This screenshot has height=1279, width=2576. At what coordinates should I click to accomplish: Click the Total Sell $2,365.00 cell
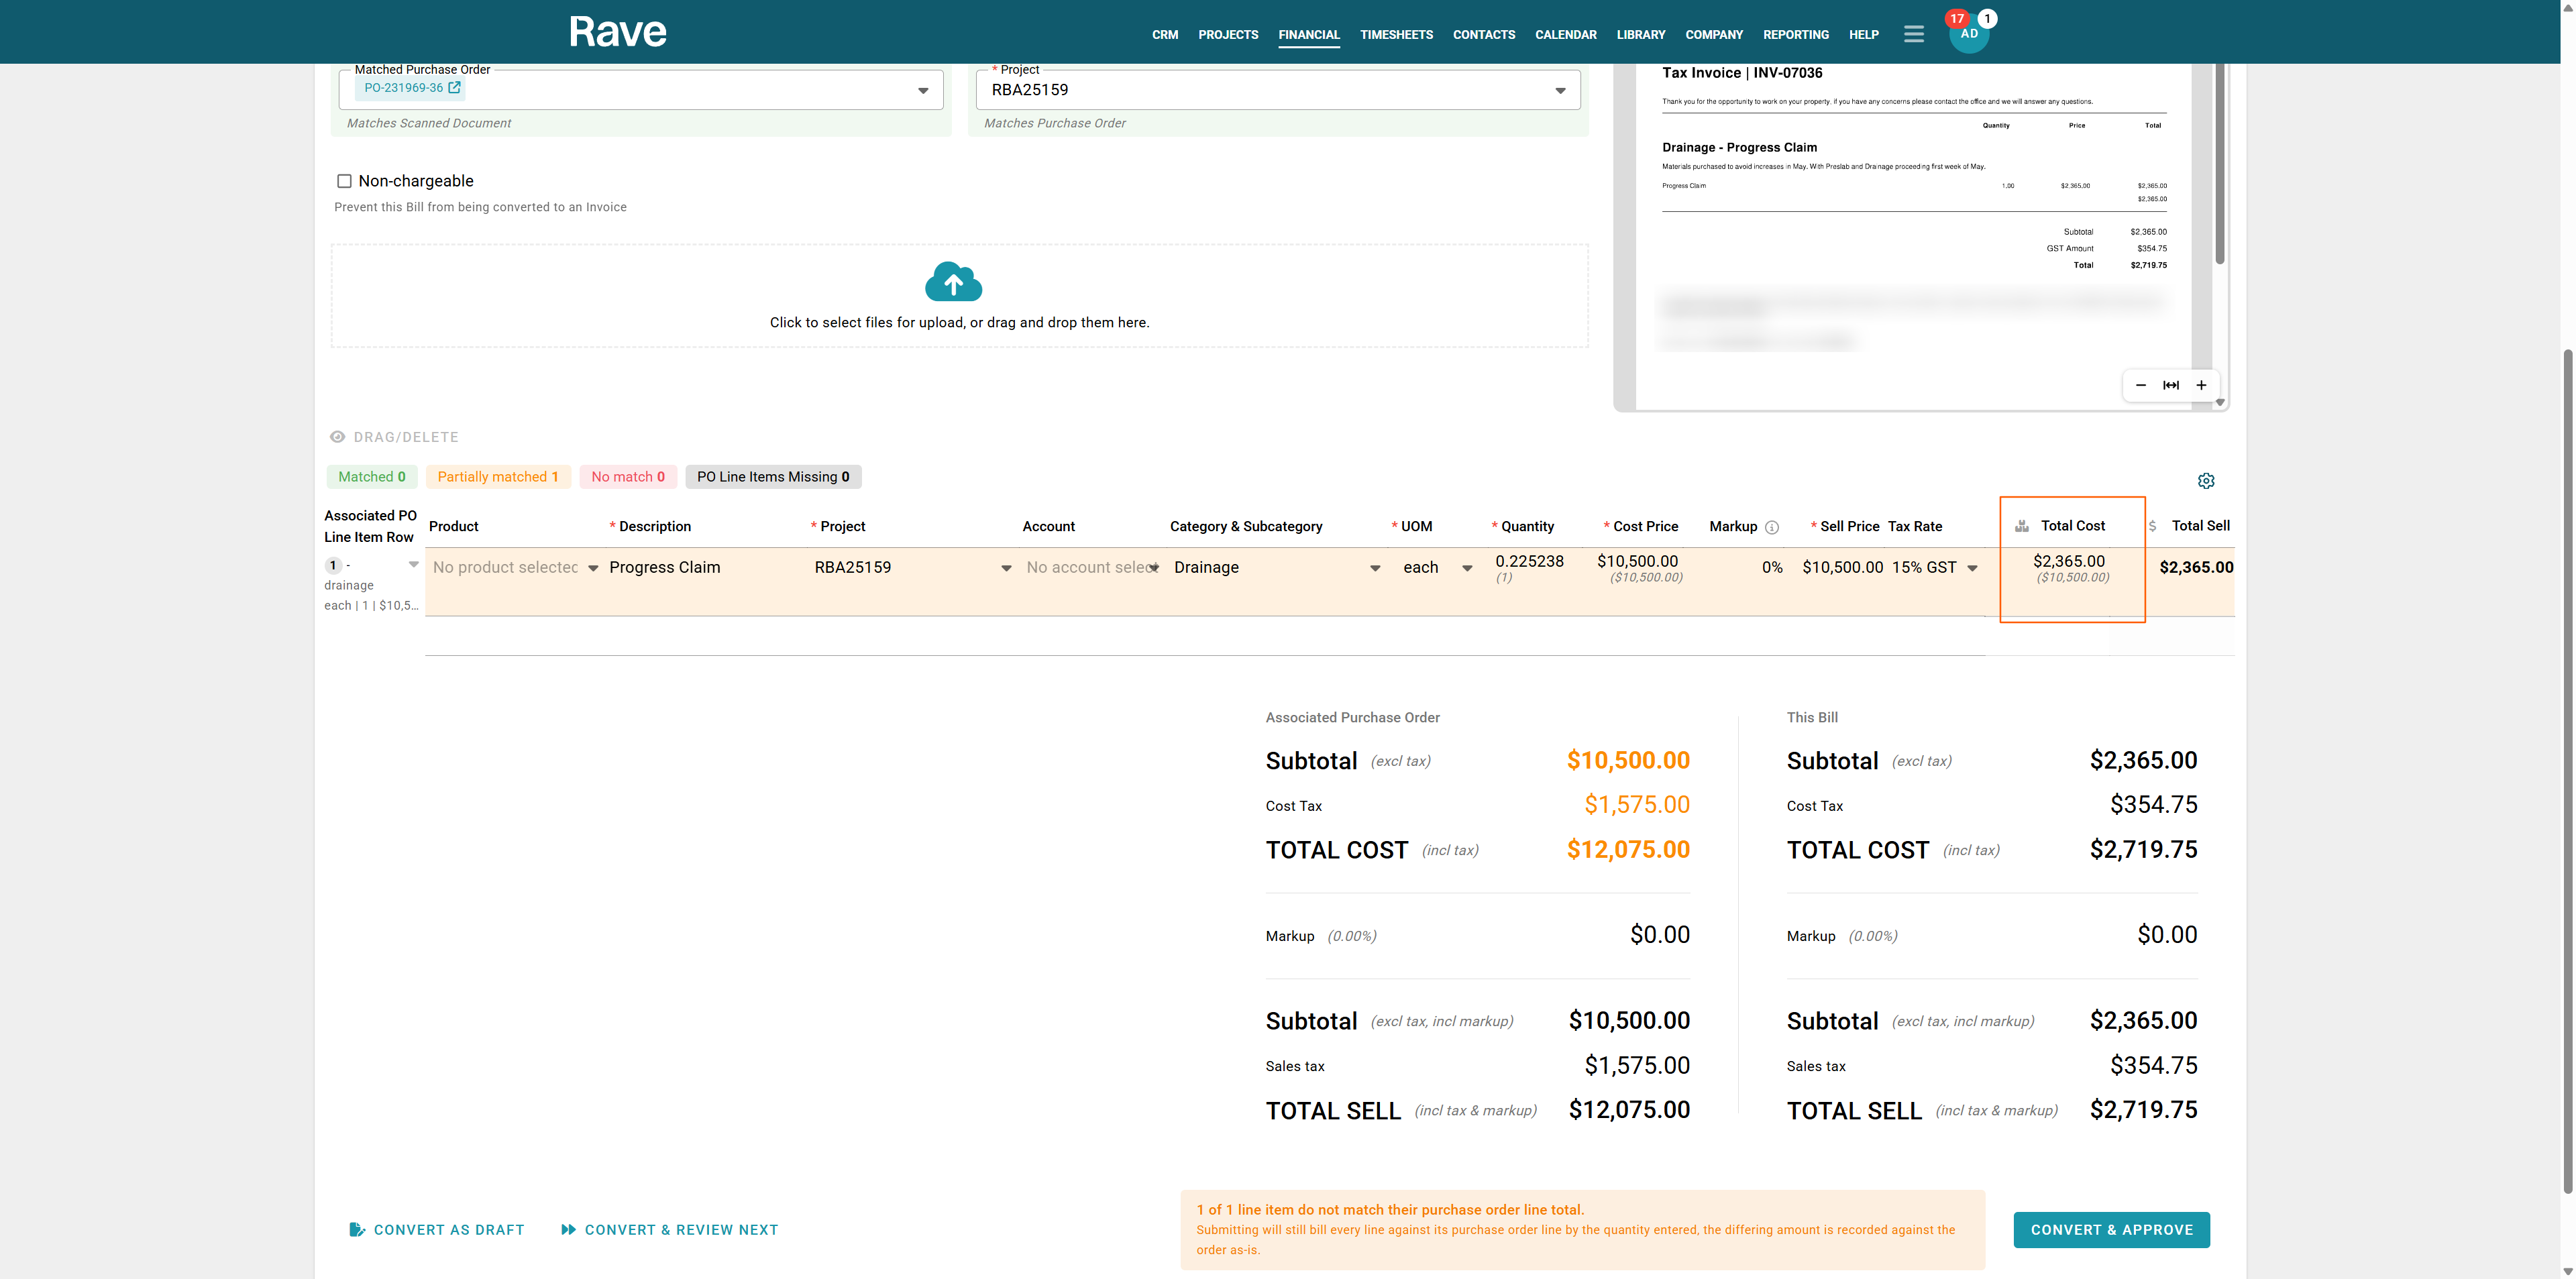tap(2196, 568)
